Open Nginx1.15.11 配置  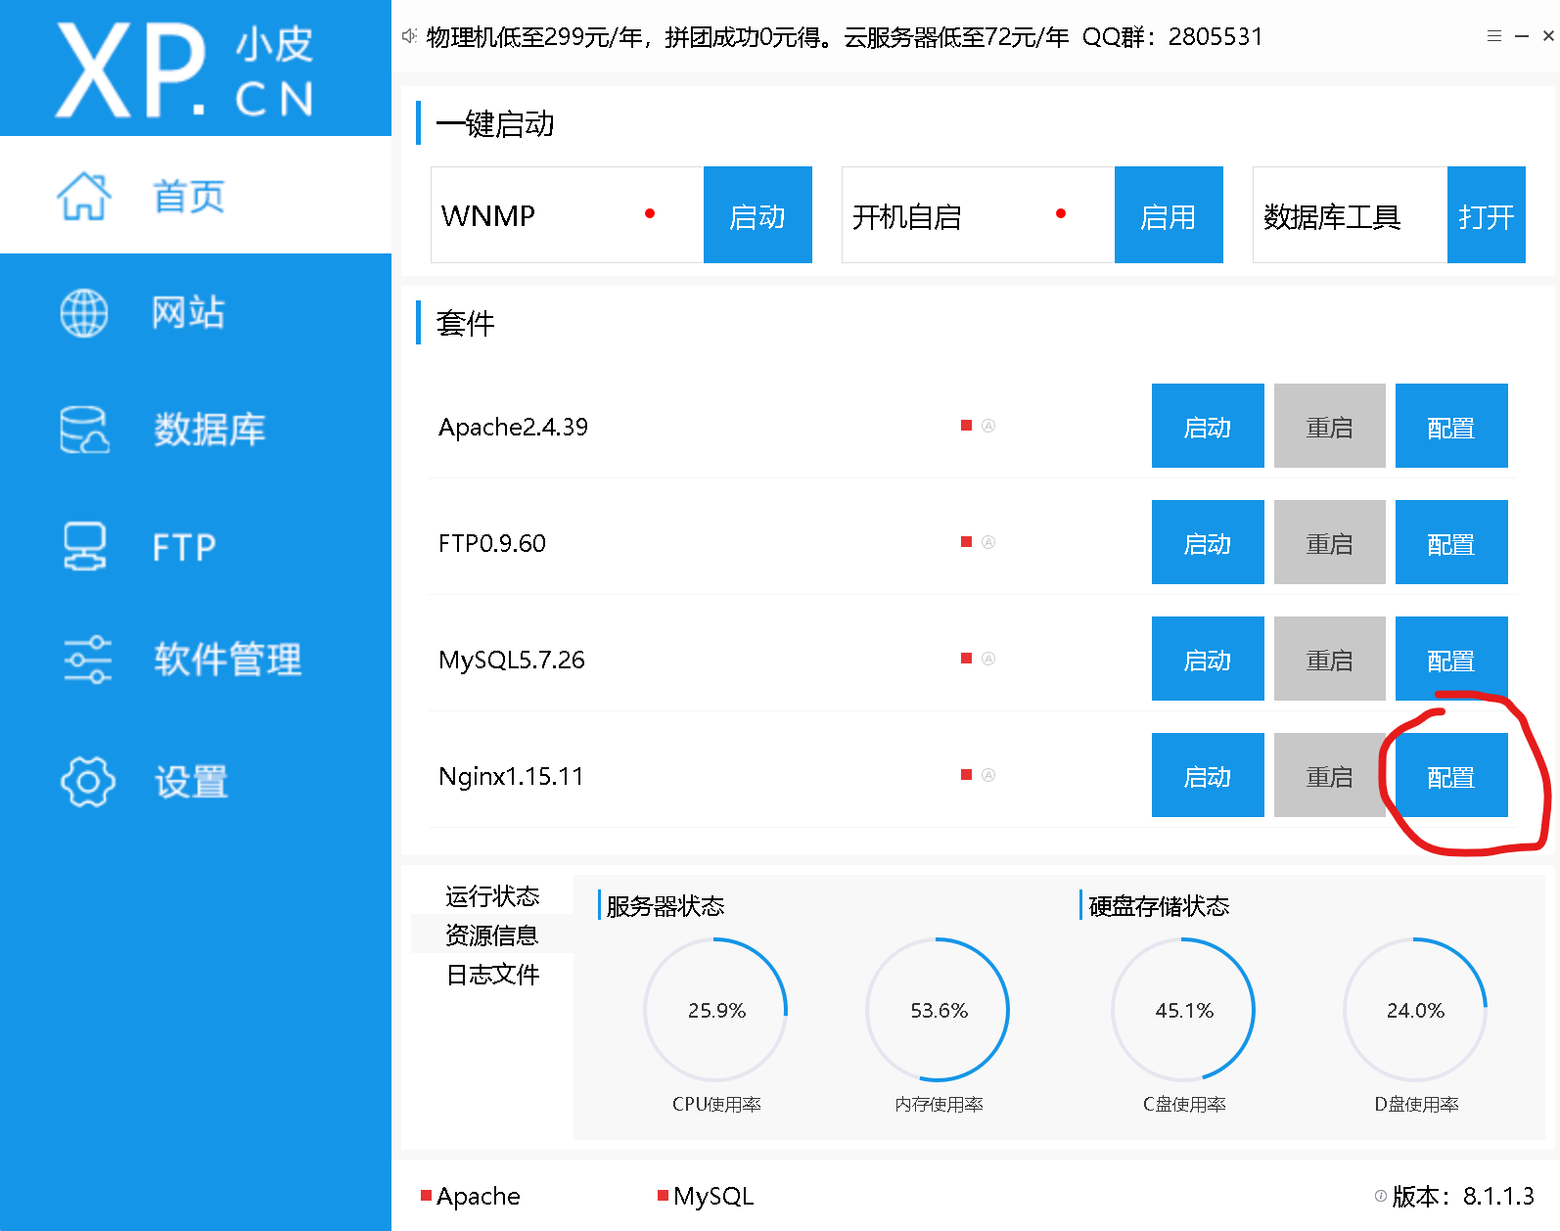tap(1451, 775)
